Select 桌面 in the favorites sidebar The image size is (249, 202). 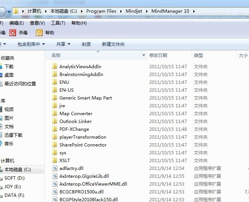pyautogui.click(x=9, y=75)
